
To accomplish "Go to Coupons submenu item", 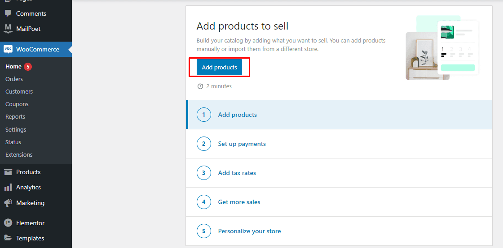I will click(17, 104).
